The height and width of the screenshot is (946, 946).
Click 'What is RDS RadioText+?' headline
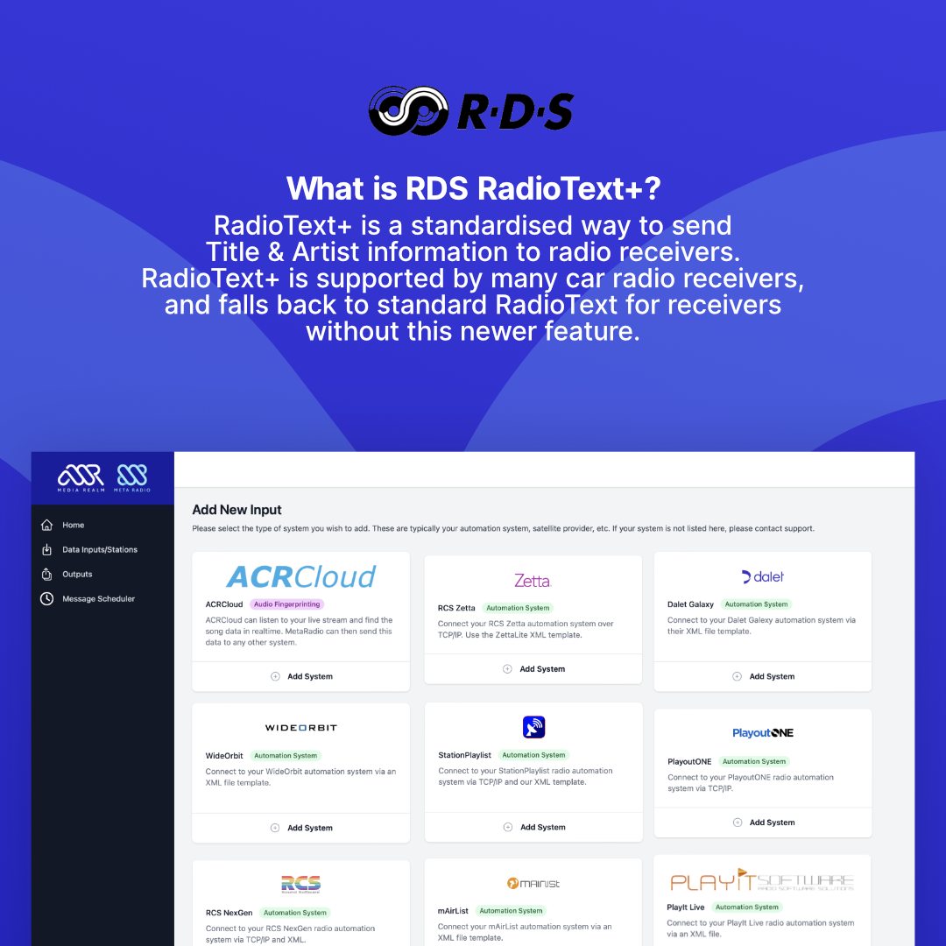click(474, 188)
